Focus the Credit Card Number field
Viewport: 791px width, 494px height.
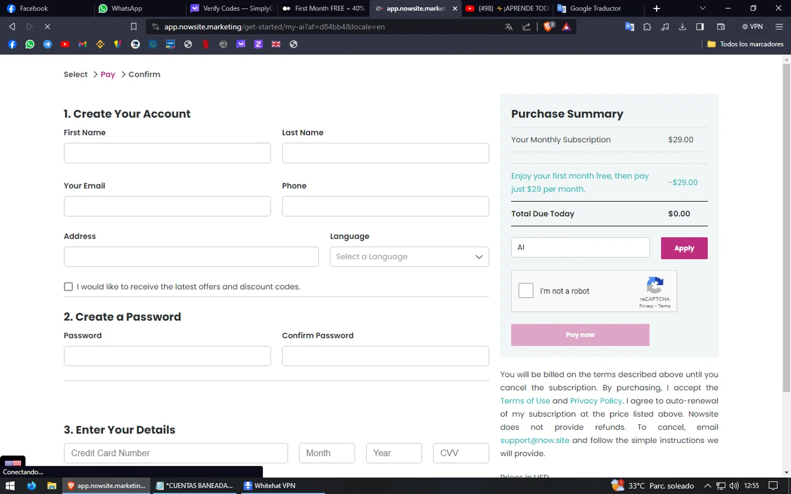[x=176, y=453]
